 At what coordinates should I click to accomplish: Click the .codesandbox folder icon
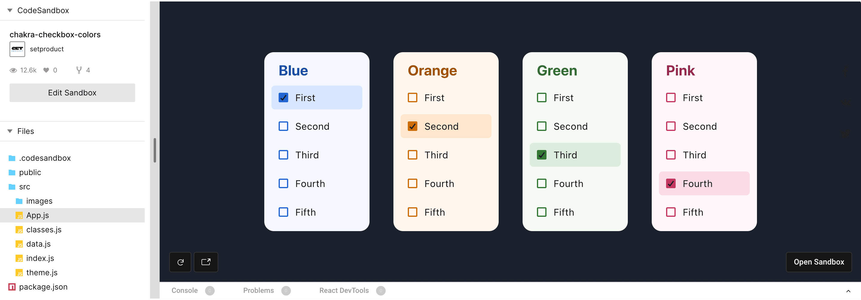(12, 158)
